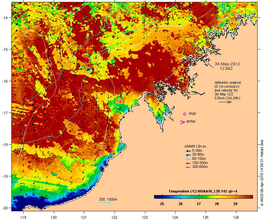266x220 pixels.
Task: Click longitude label 126
Action: [236, 217]
